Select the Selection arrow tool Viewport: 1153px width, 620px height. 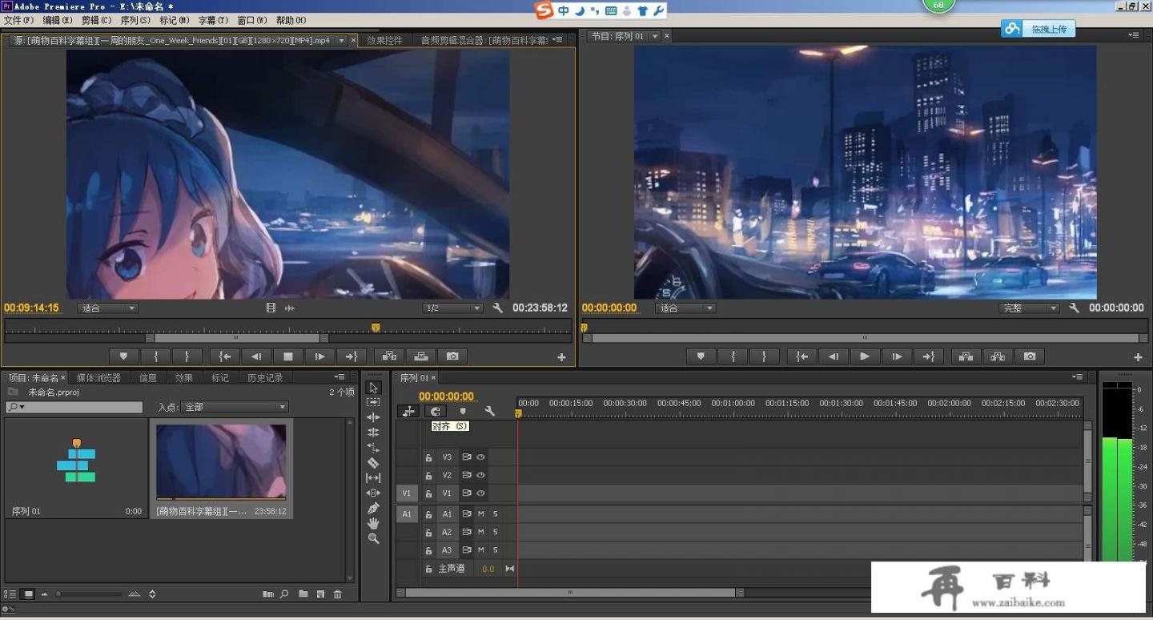click(x=373, y=388)
